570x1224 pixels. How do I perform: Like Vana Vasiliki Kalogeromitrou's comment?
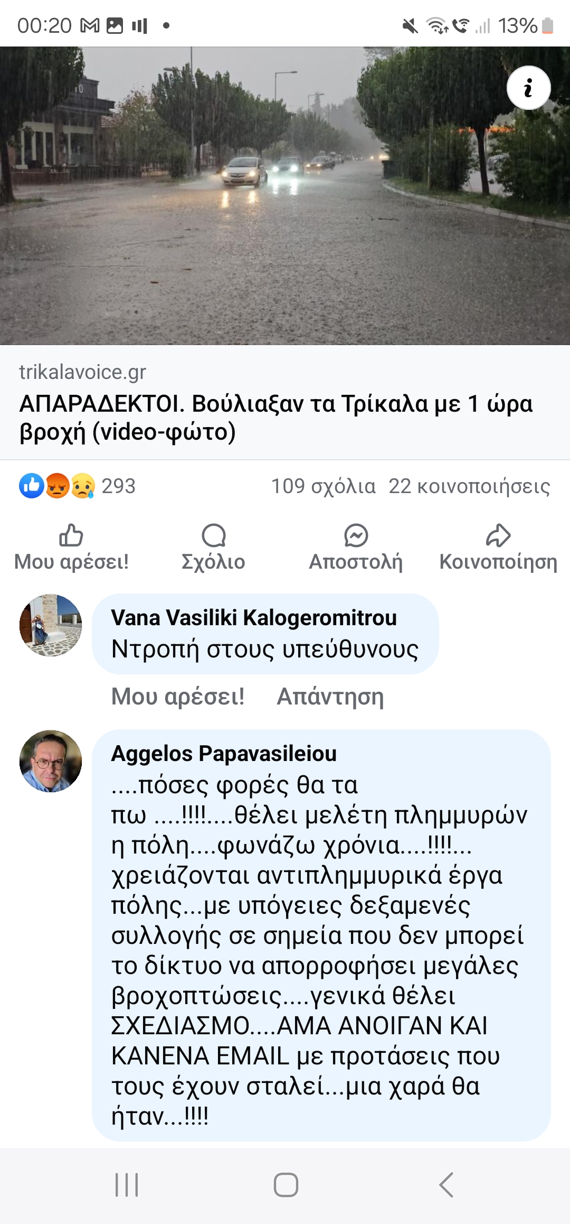click(x=178, y=697)
